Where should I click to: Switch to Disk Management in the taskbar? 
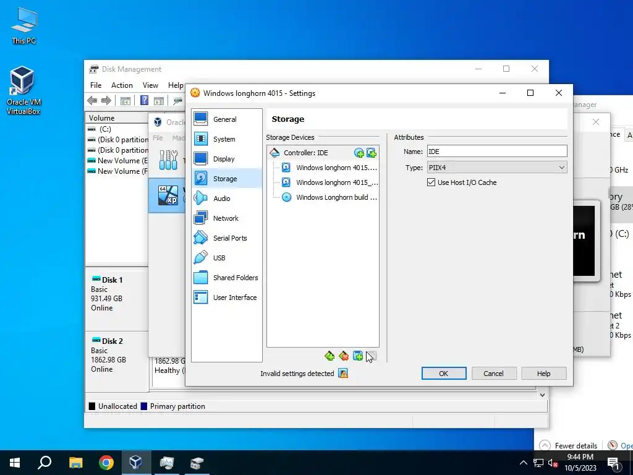point(197,463)
